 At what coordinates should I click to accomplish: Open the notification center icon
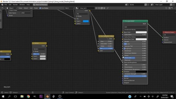point(172,97)
